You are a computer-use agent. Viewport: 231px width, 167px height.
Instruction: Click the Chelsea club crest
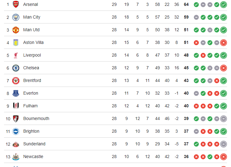click(x=15, y=68)
